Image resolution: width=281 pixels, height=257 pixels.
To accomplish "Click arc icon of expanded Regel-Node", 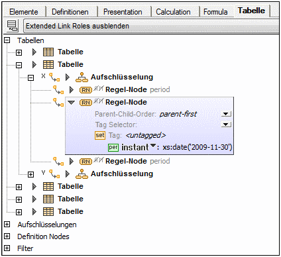I will pos(58,103).
